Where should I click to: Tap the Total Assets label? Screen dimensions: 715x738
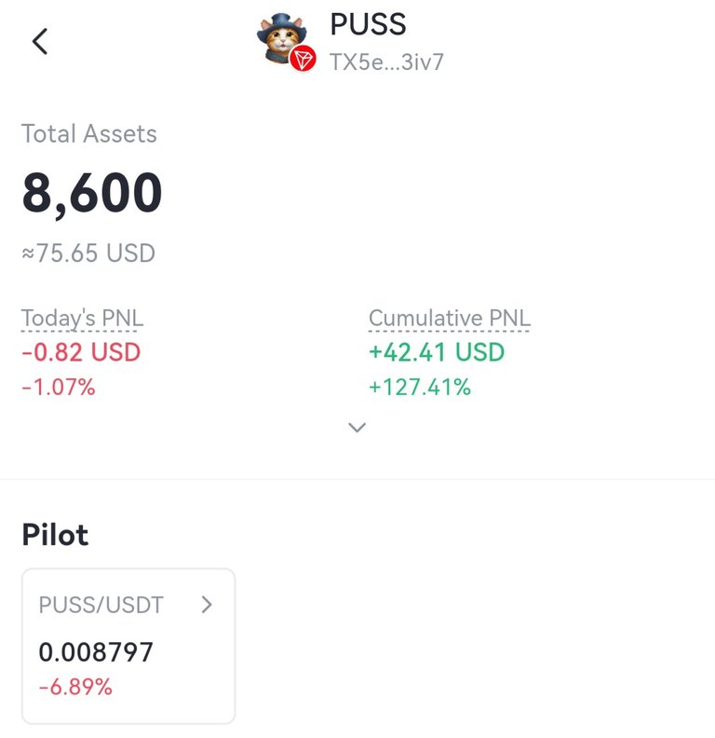coord(88,133)
